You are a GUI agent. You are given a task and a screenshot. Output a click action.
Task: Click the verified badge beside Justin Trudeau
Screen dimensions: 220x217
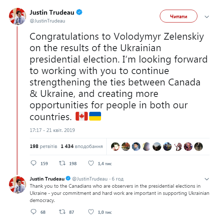[x=80, y=12]
